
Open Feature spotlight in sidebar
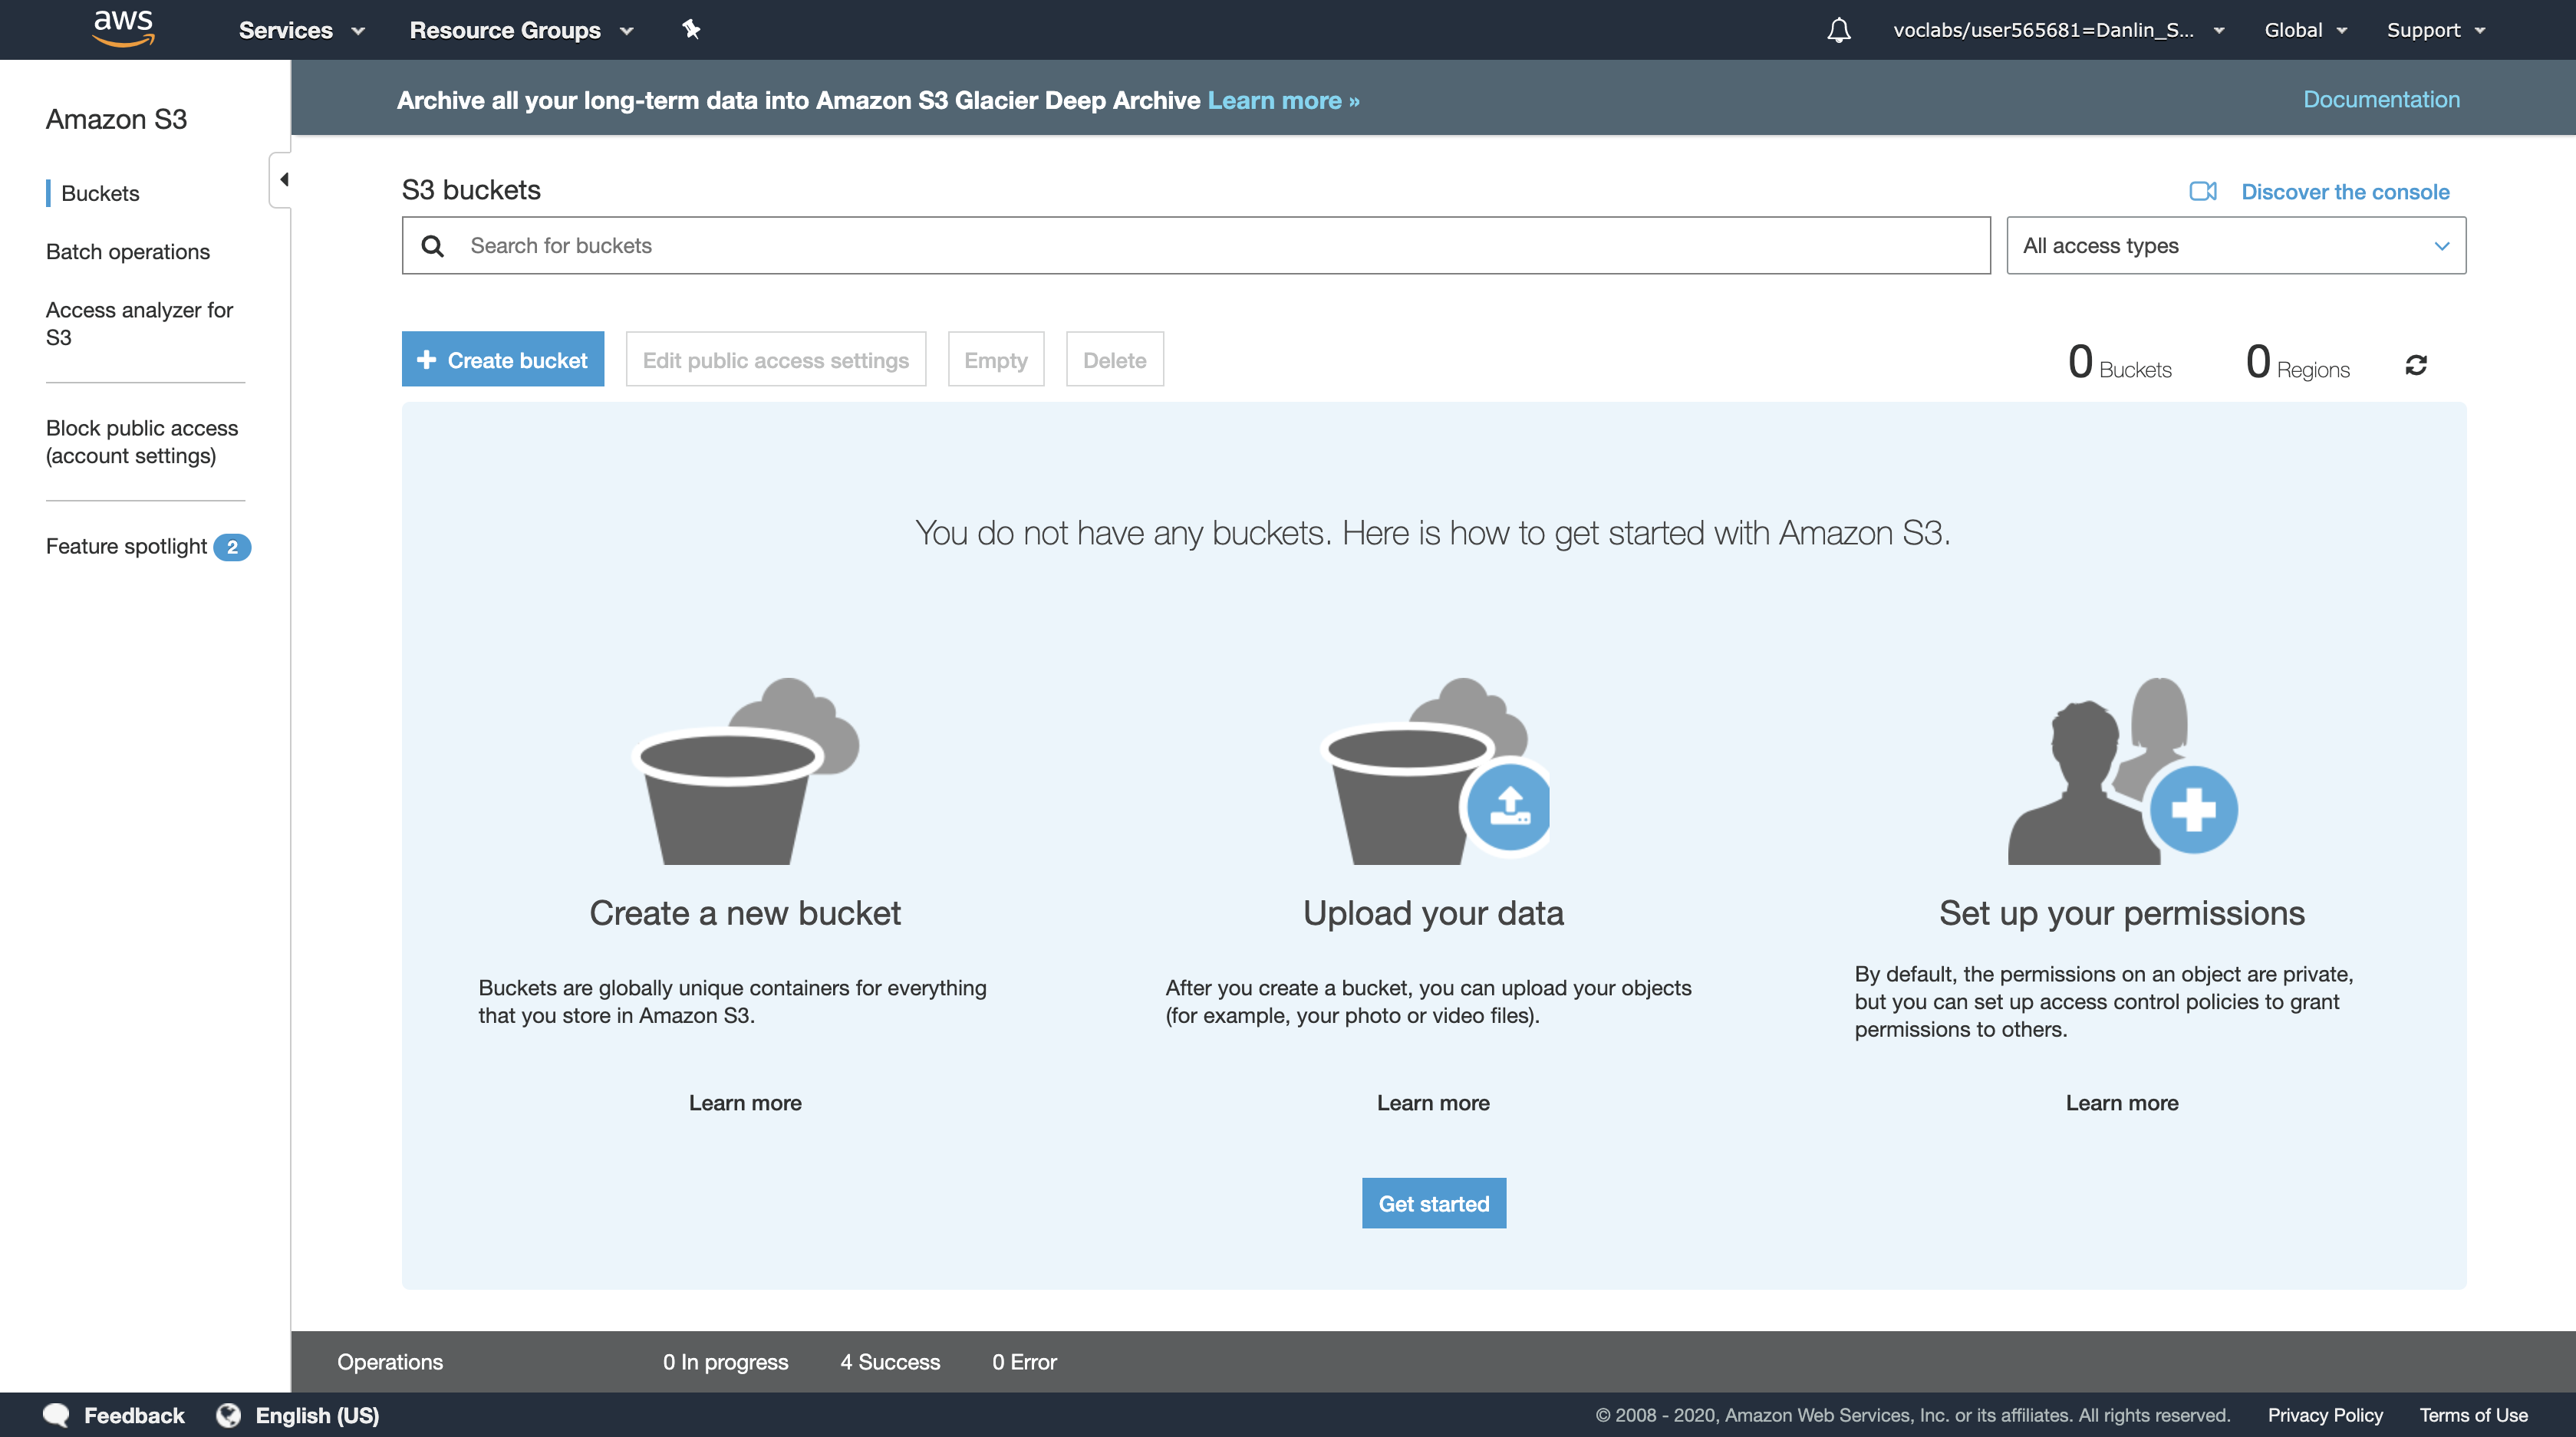[x=126, y=547]
